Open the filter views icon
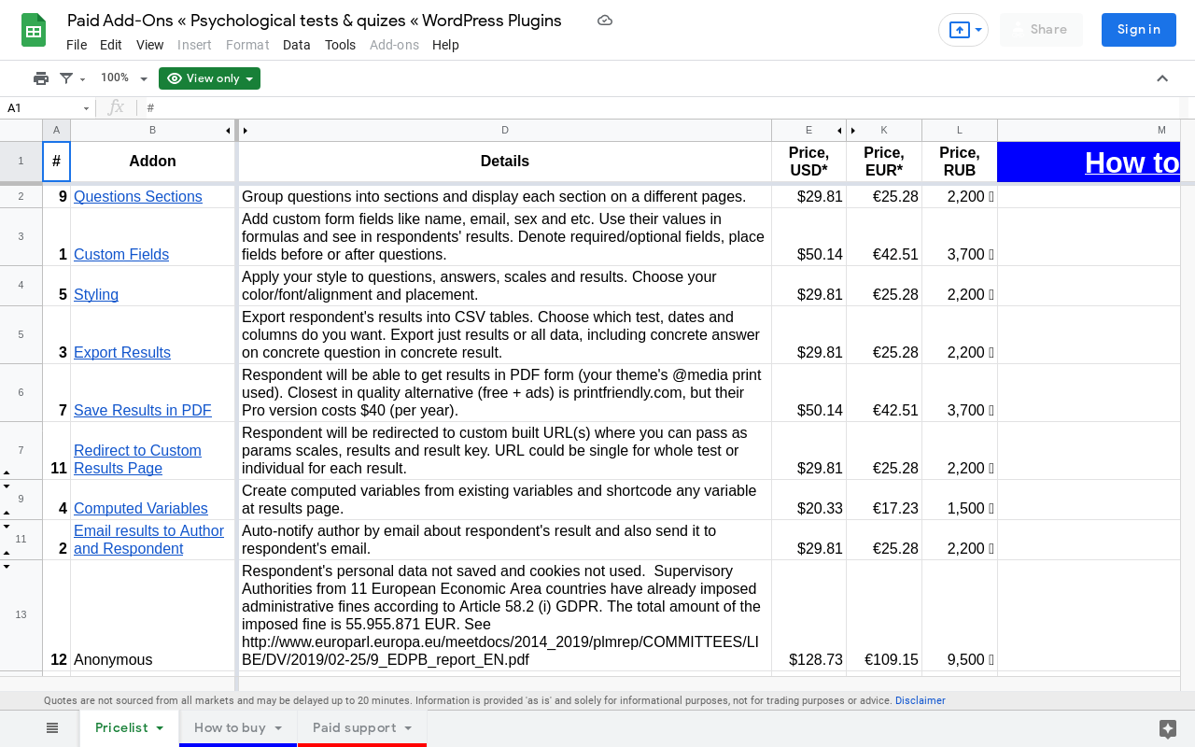The height and width of the screenshot is (747, 1195). (x=66, y=78)
